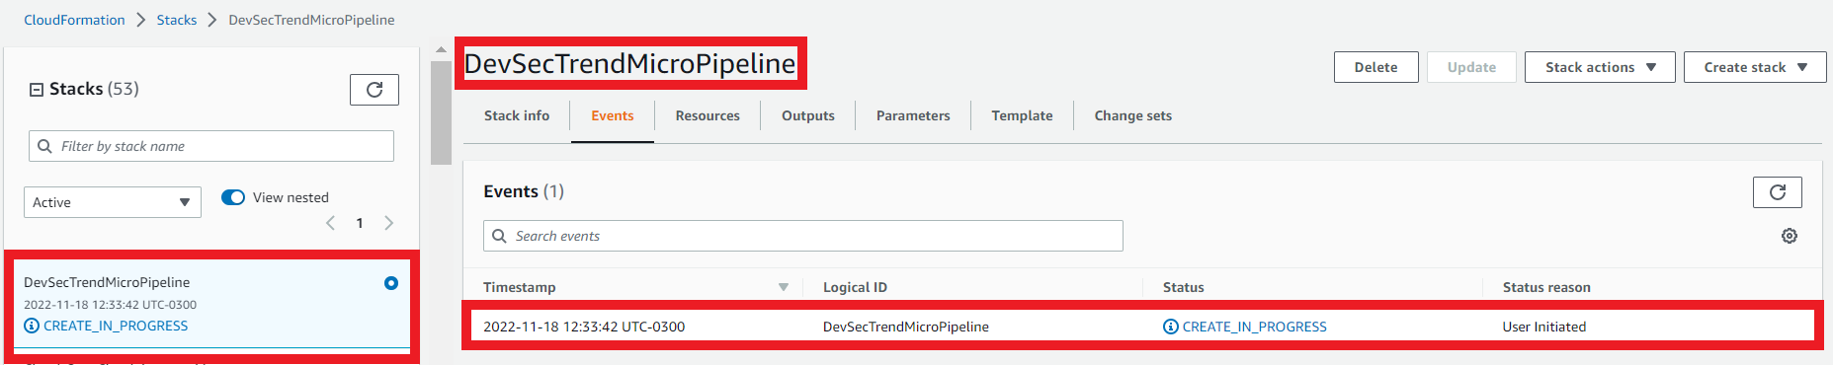Open the Change sets tab
The width and height of the screenshot is (1833, 365).
1133,115
